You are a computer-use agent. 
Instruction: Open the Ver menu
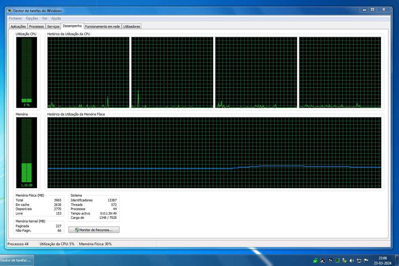tap(45, 18)
